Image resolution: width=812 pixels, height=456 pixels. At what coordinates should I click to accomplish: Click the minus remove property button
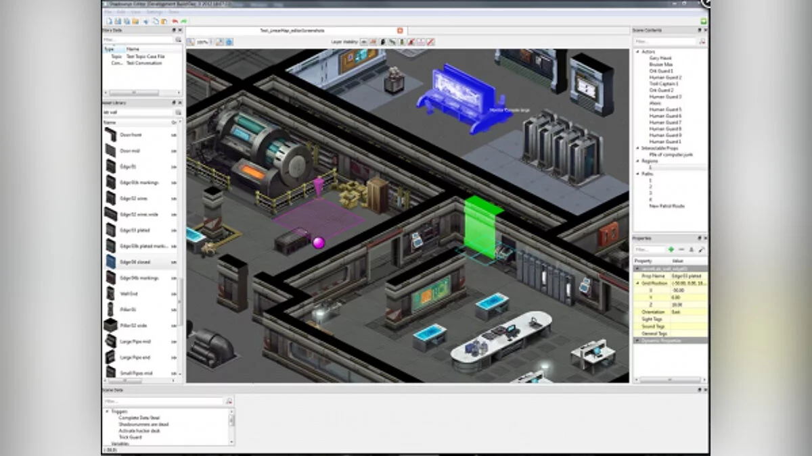point(681,249)
